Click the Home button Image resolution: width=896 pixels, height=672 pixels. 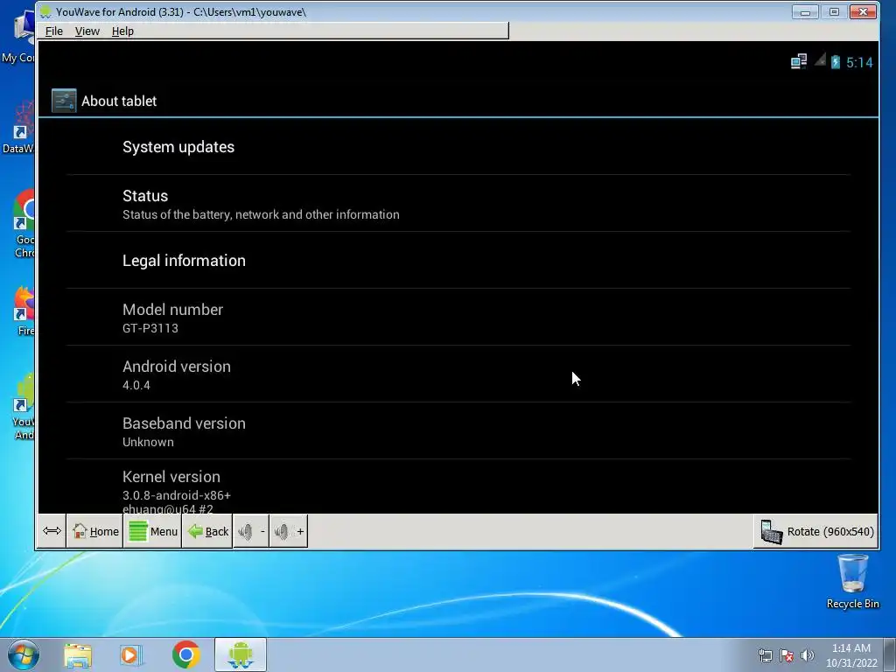tap(94, 531)
